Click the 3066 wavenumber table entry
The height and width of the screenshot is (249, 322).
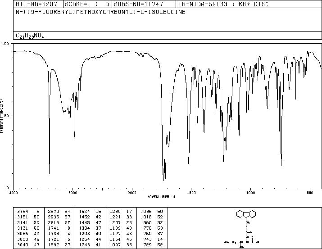pos(23,234)
